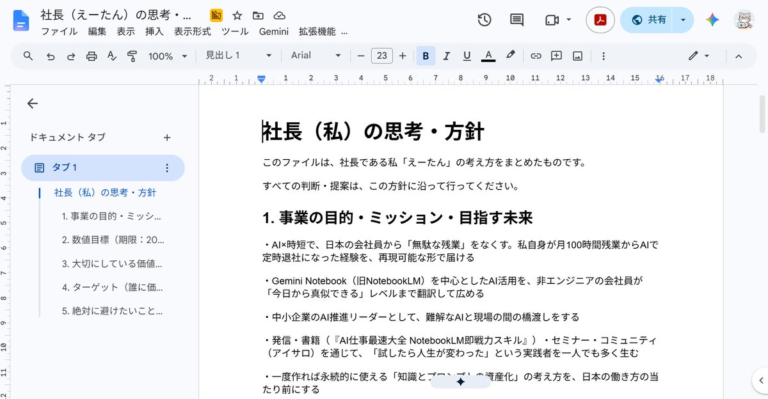
Task: Open the Google Docs home icon
Action: 22,20
